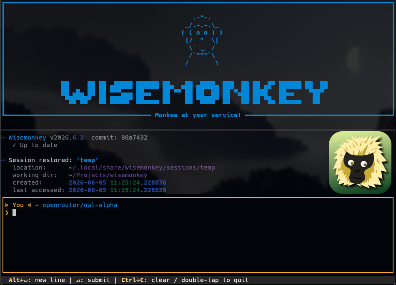396x285 pixels.
Task: Click the WISEMONKEY pixel banner title
Action: coord(195,92)
